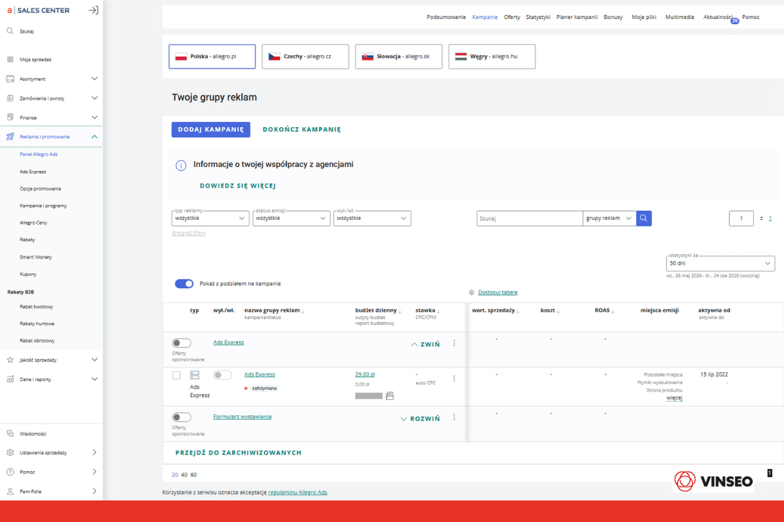Image resolution: width=784 pixels, height=522 pixels.
Task: Click the Ads Express type icon in row
Action: coord(194,375)
